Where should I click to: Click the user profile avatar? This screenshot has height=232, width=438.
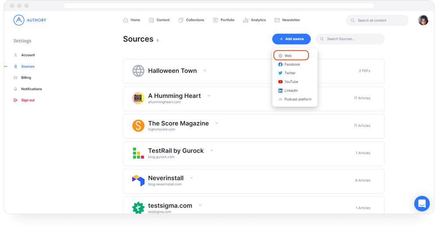pyautogui.click(x=423, y=20)
